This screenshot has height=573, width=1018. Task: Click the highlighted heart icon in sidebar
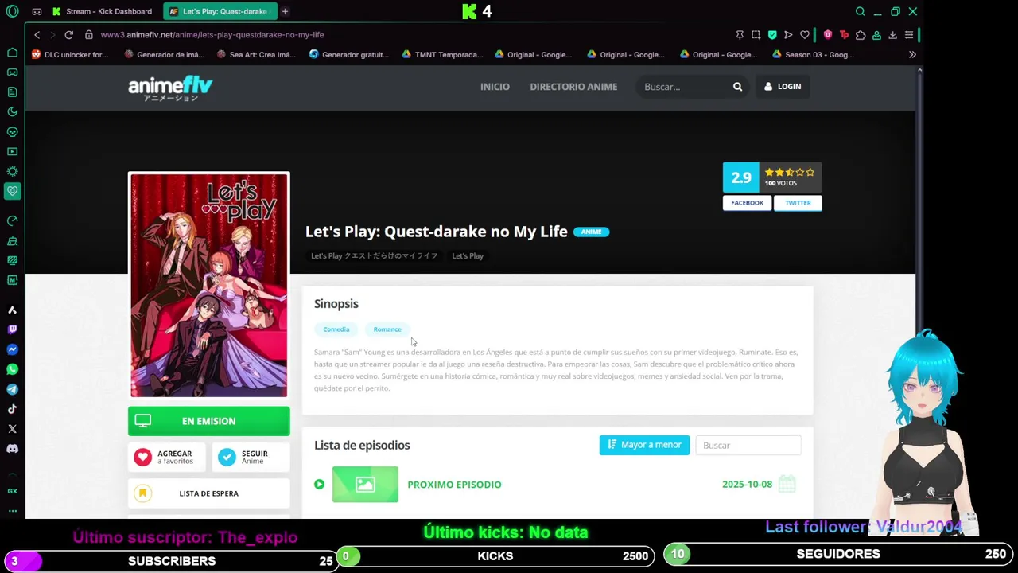12,191
